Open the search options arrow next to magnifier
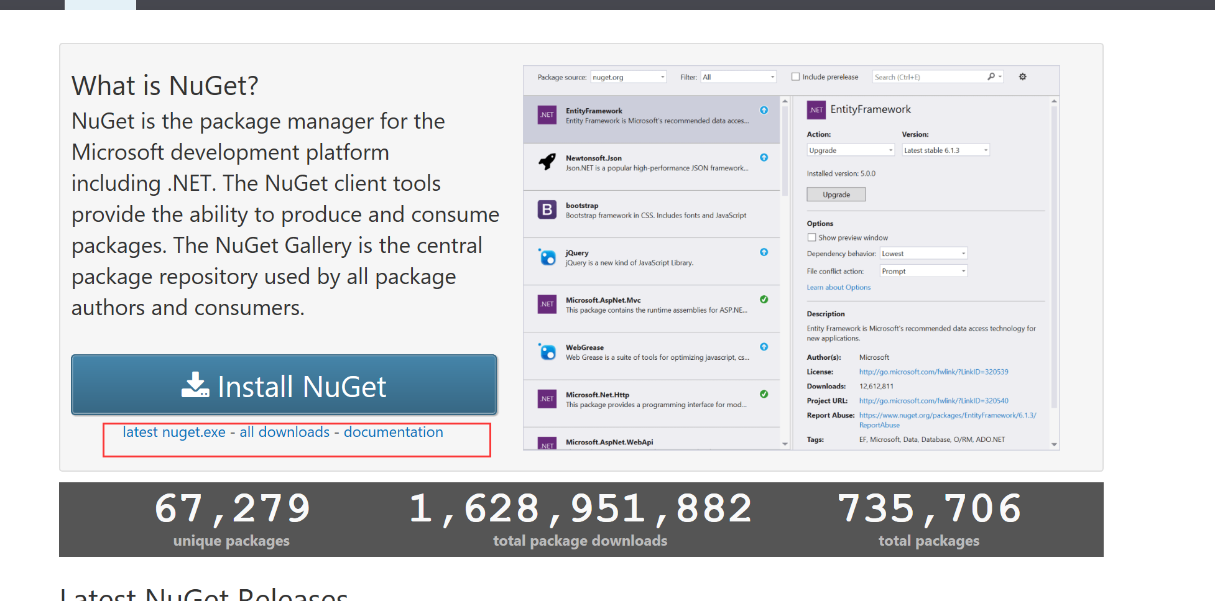The height and width of the screenshot is (601, 1215). 1000,77
